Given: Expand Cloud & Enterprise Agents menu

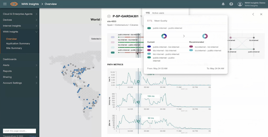Looking at the screenshot, I should click(36, 14).
